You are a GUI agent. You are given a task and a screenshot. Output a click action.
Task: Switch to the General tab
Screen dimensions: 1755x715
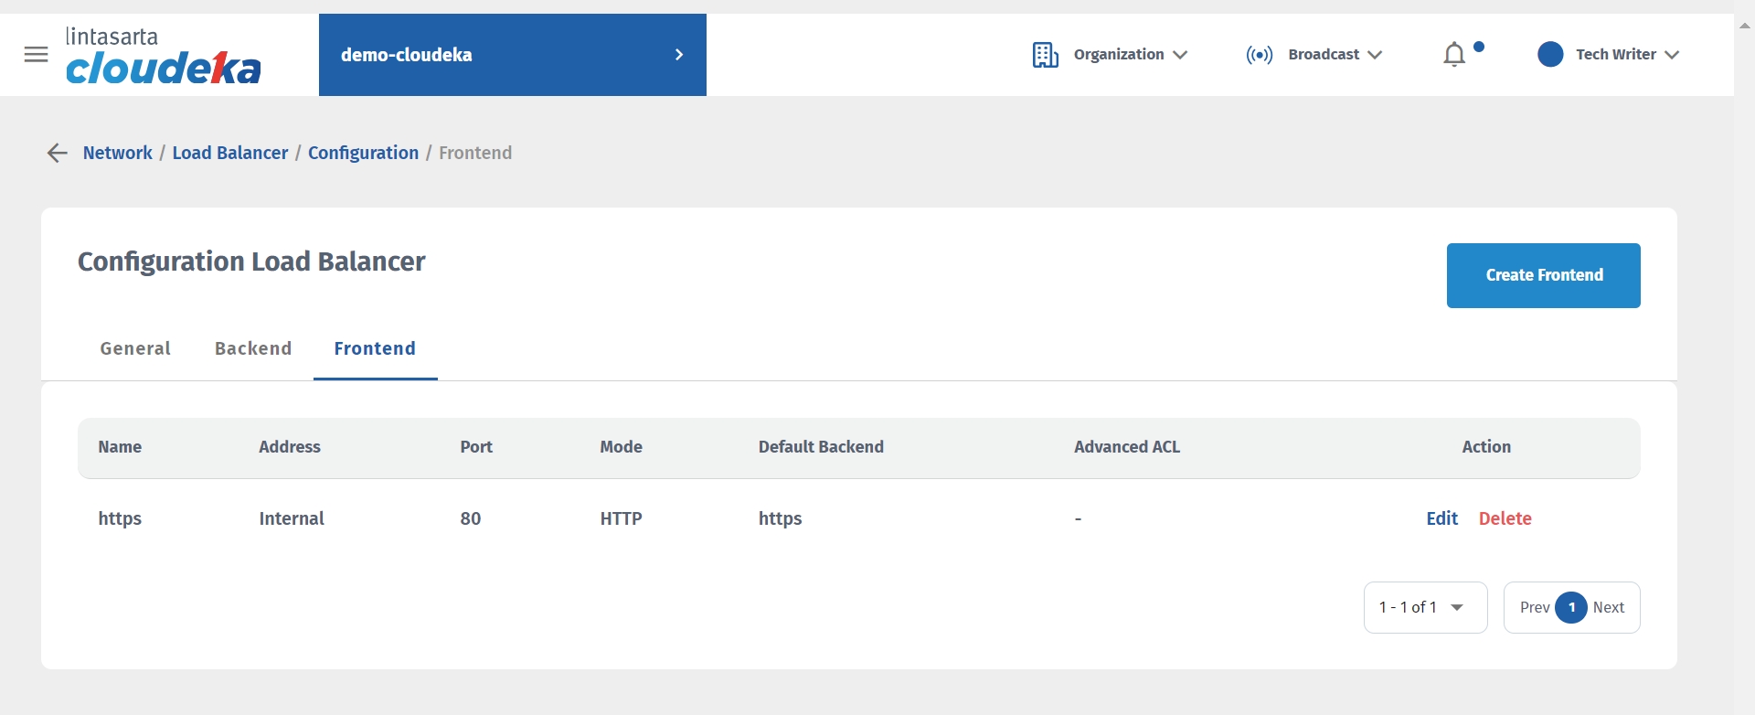pos(135,348)
